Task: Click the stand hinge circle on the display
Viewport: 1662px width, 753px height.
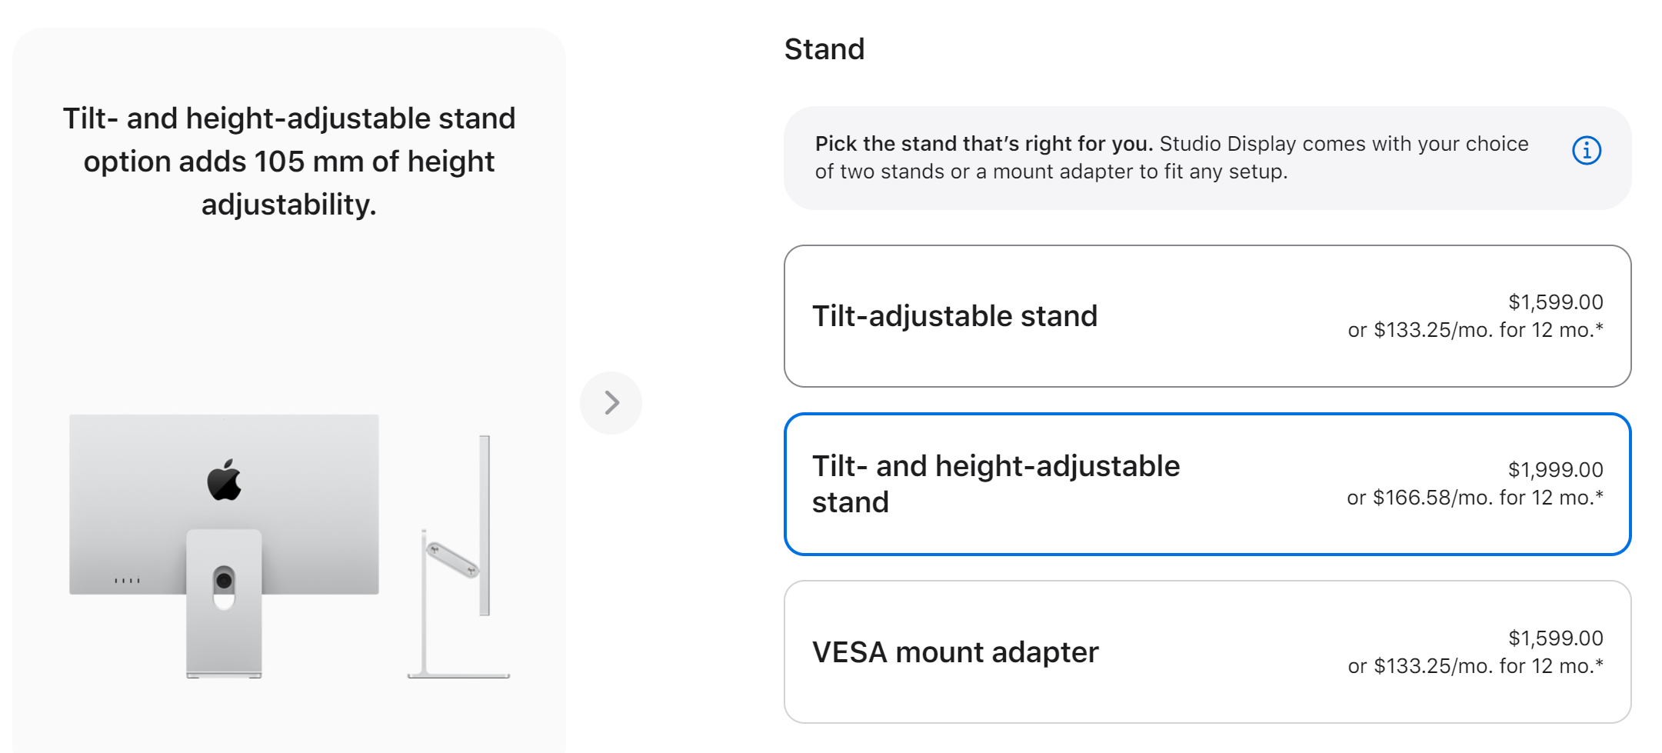Action: click(x=224, y=581)
